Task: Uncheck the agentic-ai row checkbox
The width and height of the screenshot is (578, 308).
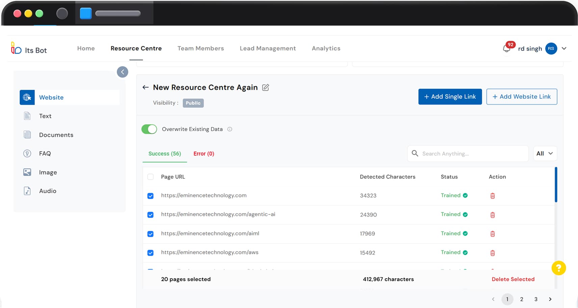Action: pos(151,215)
